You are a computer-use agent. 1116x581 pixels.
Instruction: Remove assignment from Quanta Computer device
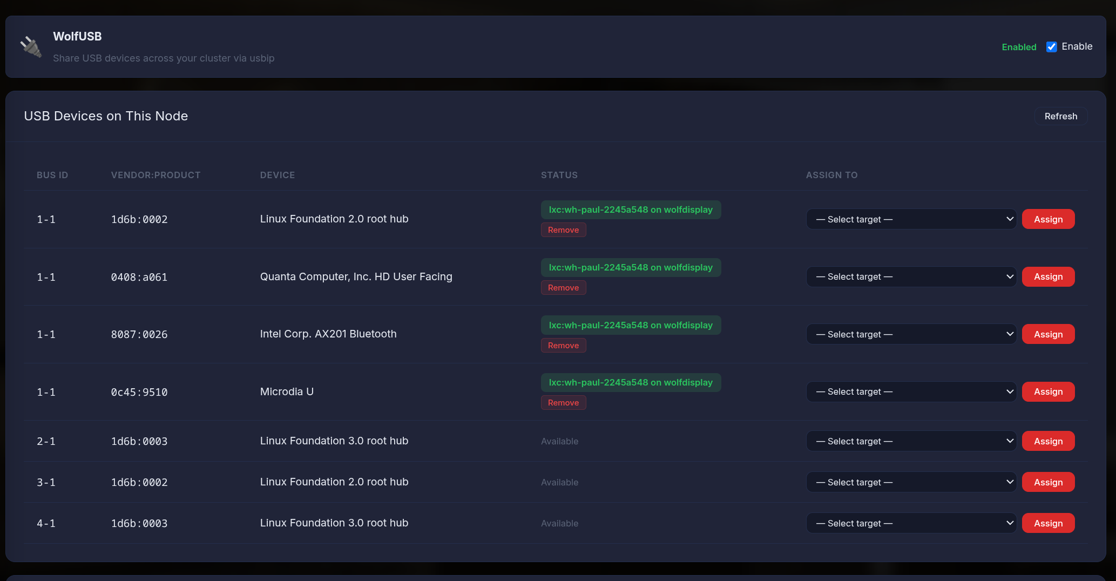(563, 288)
